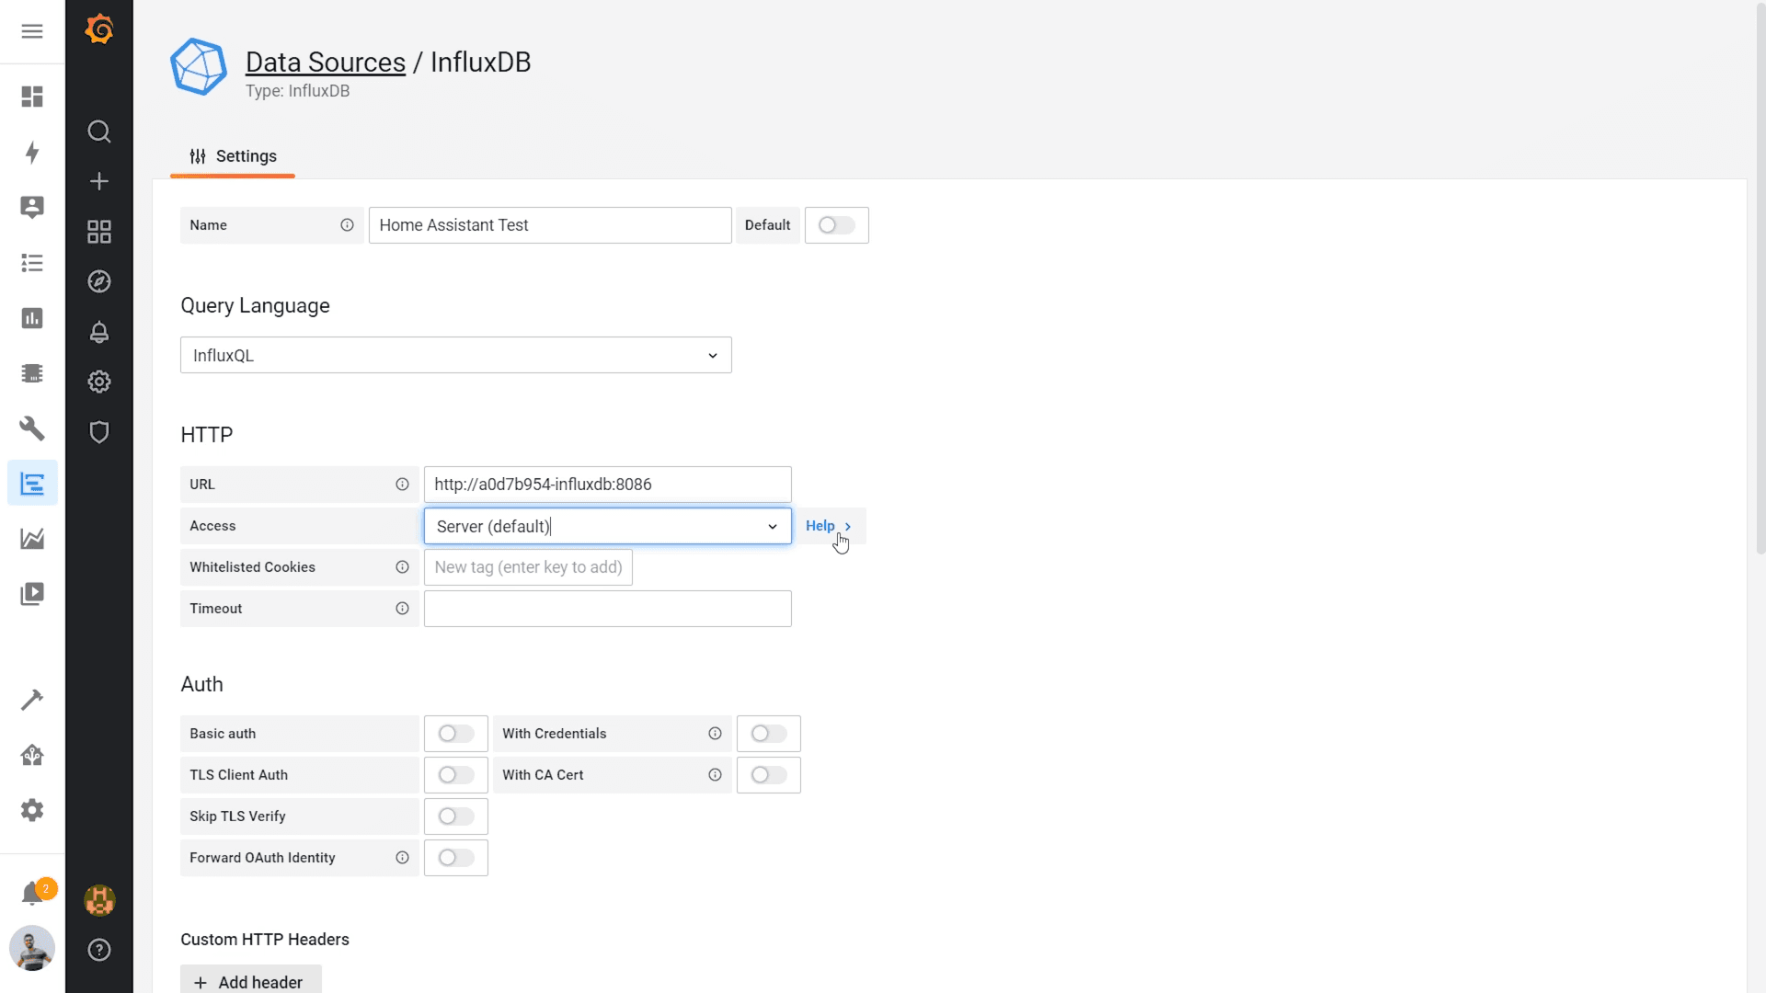Open Home Assistant Energy lightning icon
The height and width of the screenshot is (993, 1766).
click(33, 154)
